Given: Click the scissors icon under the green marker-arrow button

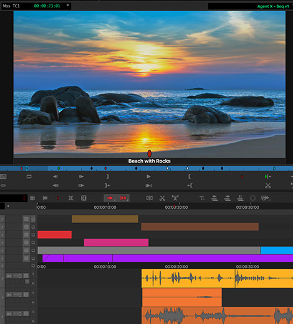Looking at the screenshot, I should [268, 186].
